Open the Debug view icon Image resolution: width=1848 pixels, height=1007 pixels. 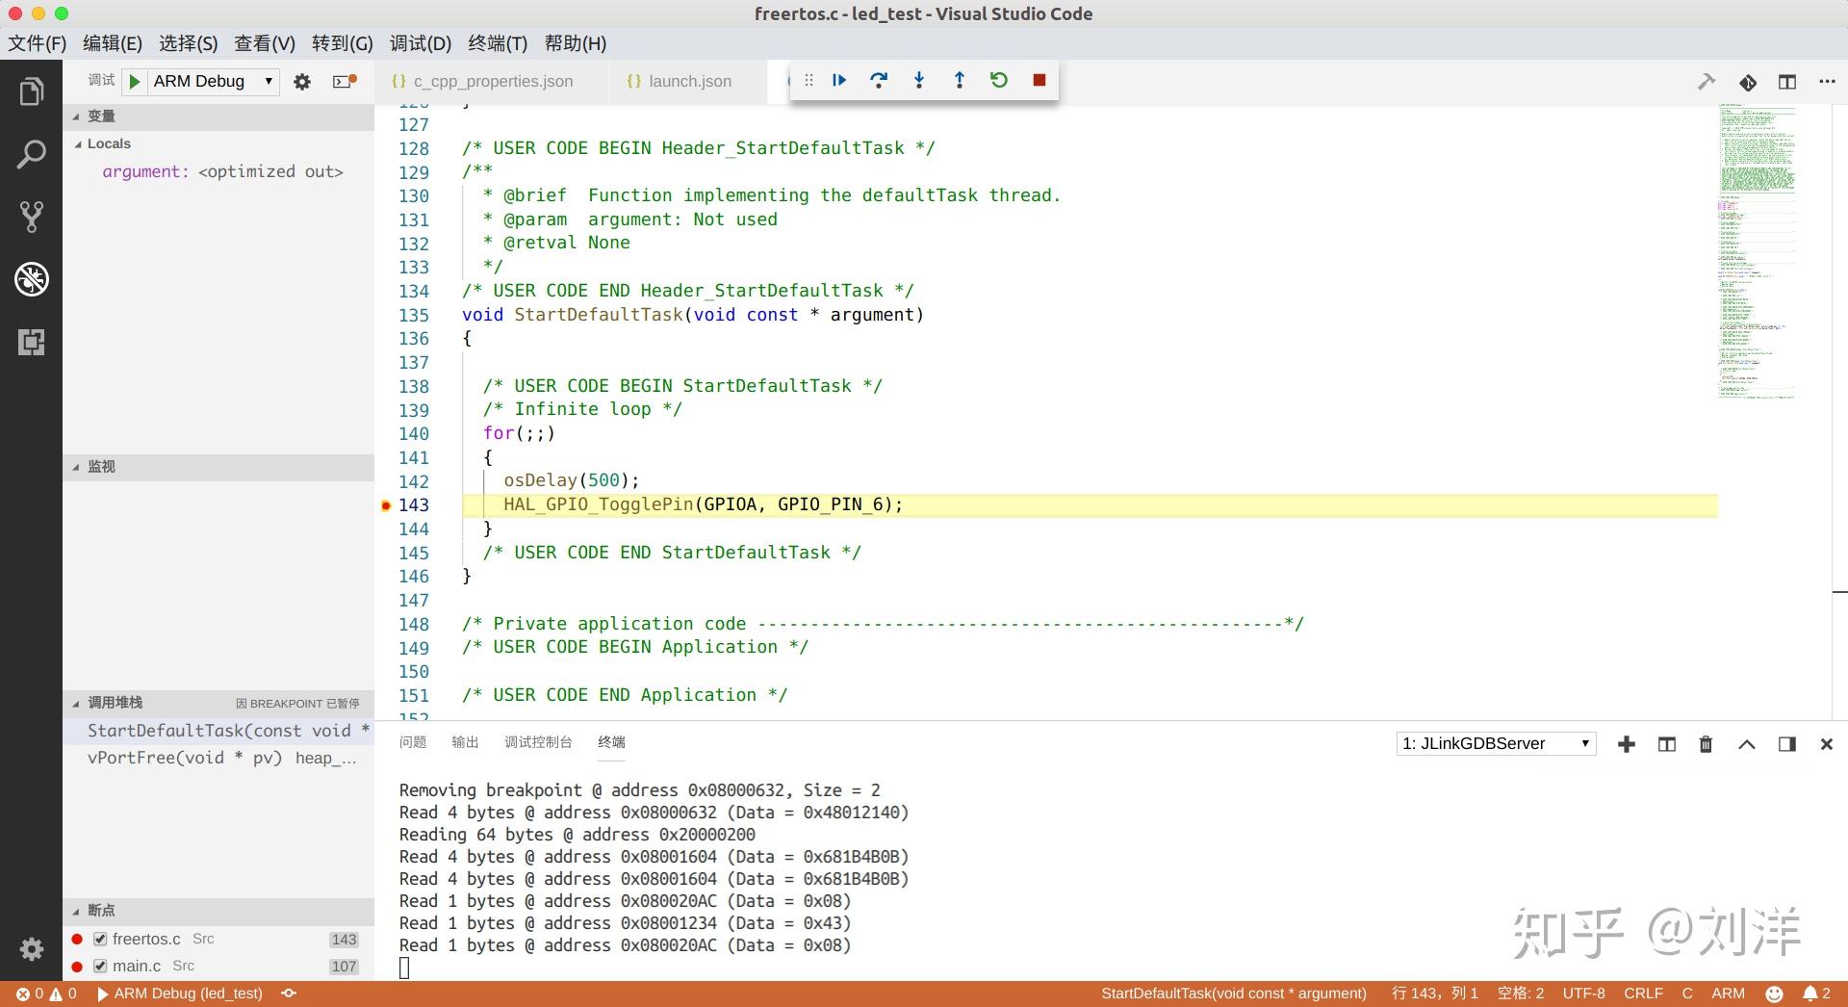[x=31, y=279]
